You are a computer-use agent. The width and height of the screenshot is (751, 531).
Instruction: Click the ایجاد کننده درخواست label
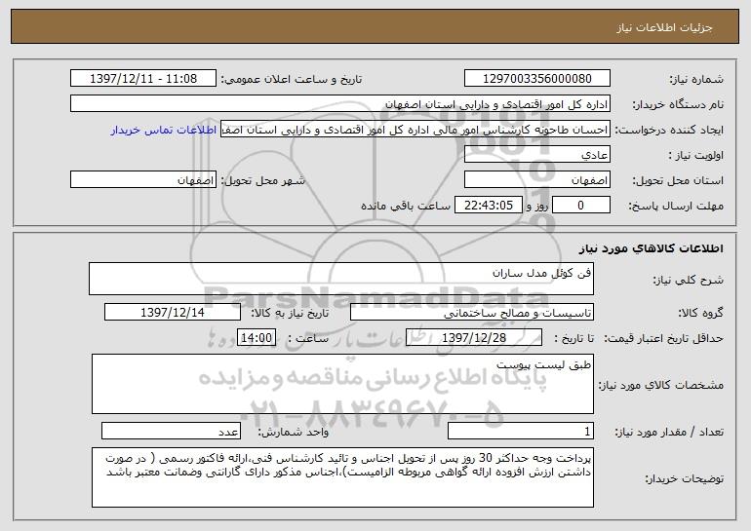point(669,131)
